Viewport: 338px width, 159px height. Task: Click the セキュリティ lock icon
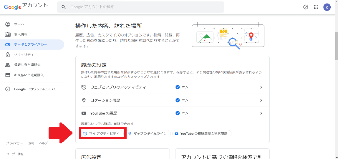tap(8, 55)
